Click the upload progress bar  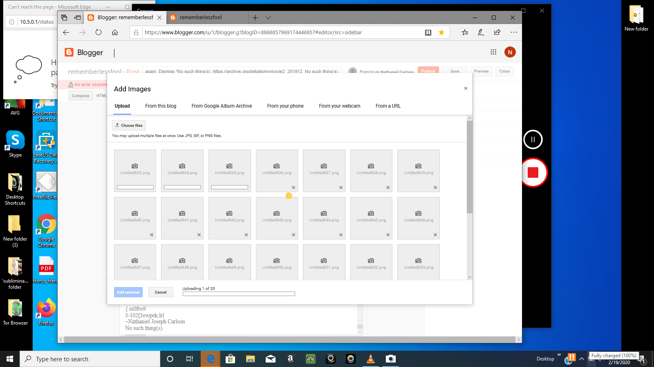[239, 294]
